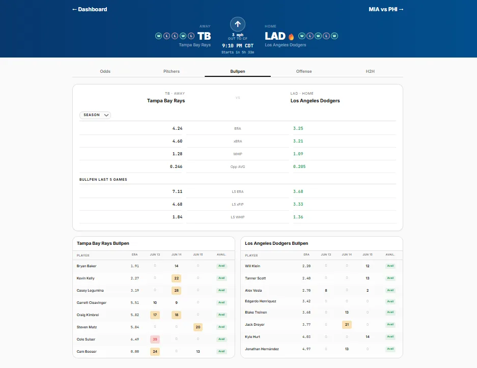Open the Offense tab

(x=304, y=71)
